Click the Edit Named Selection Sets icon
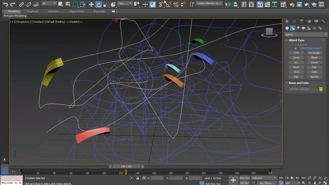 tap(192, 4)
